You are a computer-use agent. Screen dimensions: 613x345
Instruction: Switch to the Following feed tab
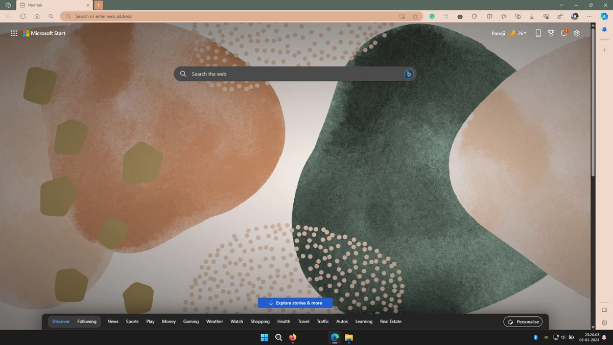(87, 321)
